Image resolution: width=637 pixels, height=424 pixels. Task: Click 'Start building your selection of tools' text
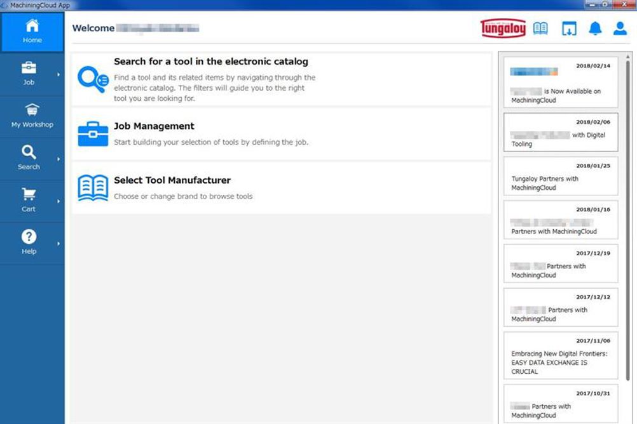coord(211,142)
